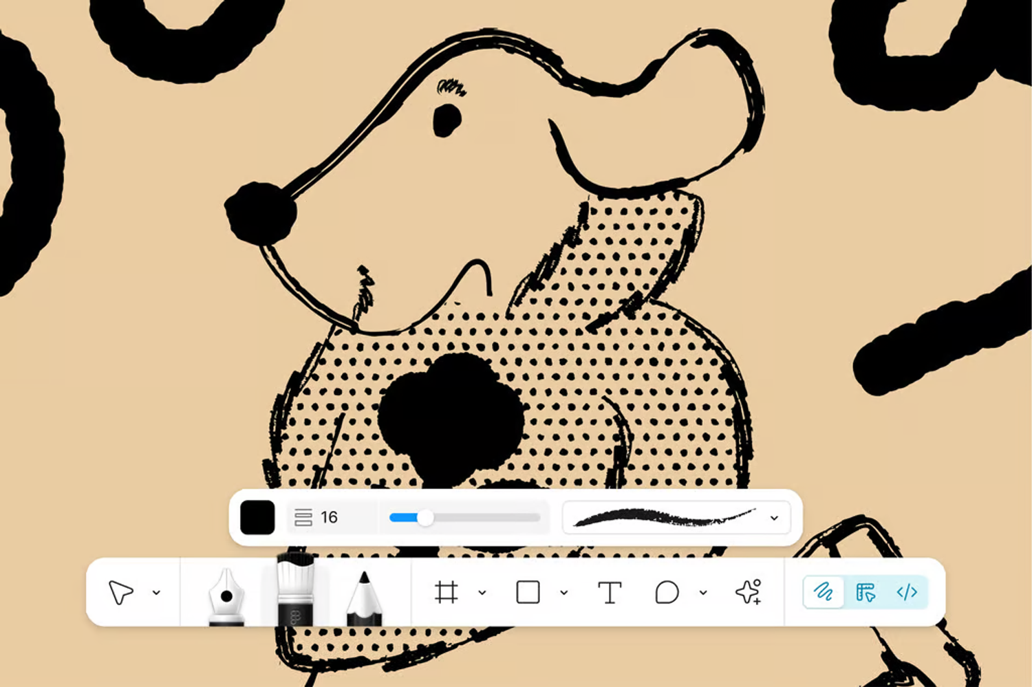Expand the Frame tool chevron
1032x687 pixels.
click(482, 592)
